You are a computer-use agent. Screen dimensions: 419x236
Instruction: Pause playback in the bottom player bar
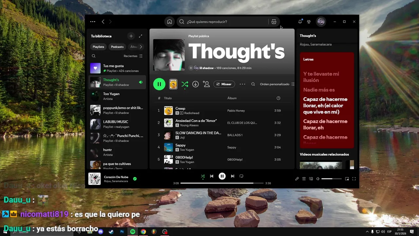pos(222,176)
